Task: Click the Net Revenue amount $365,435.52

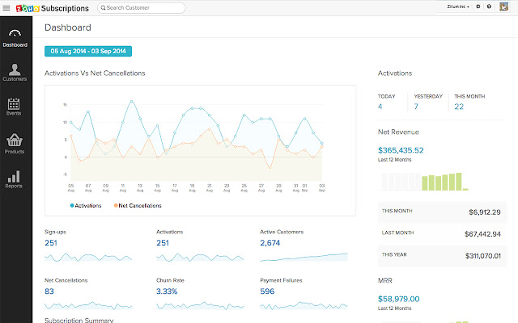Action: click(x=401, y=150)
